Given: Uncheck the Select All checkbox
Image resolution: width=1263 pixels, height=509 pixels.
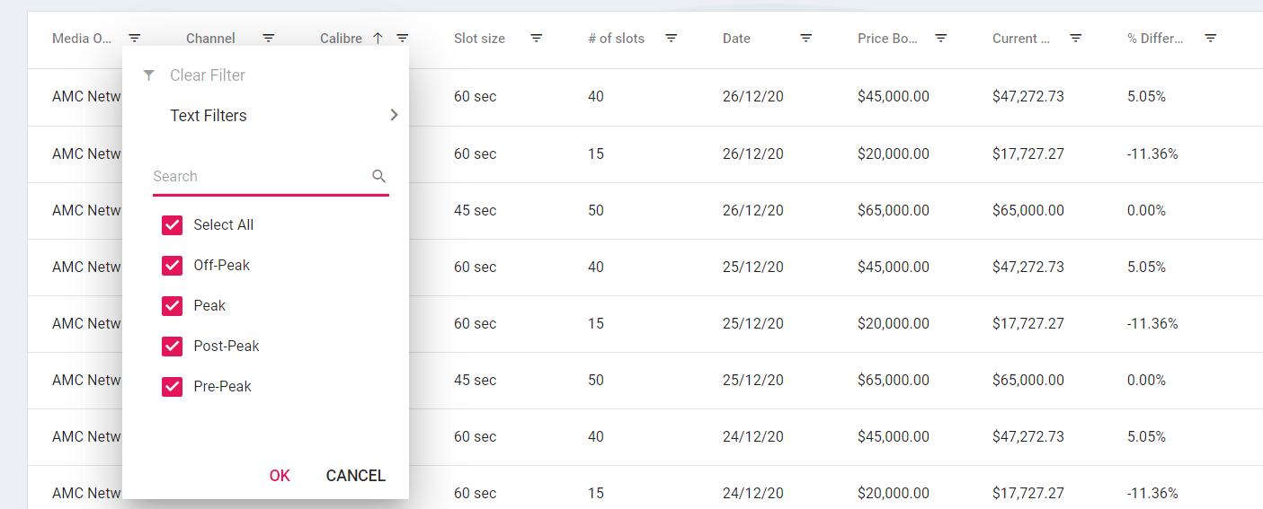Looking at the screenshot, I should click(173, 225).
